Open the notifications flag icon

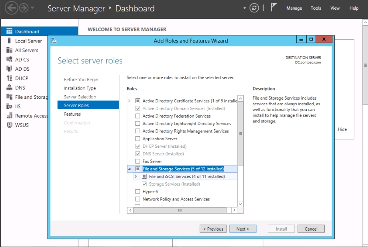(x=274, y=8)
